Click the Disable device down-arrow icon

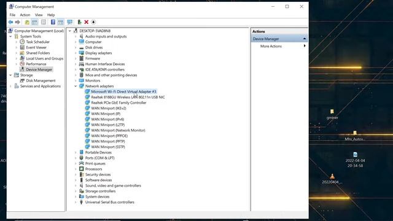pos(93,22)
